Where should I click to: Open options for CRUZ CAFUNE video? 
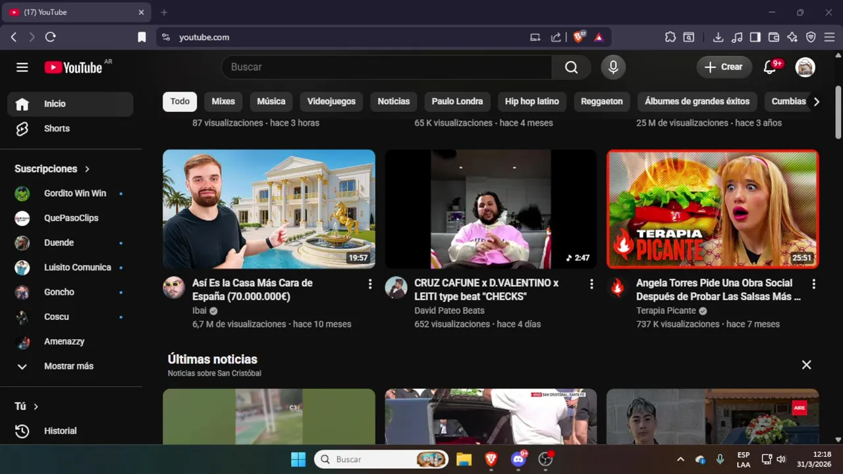coord(591,284)
